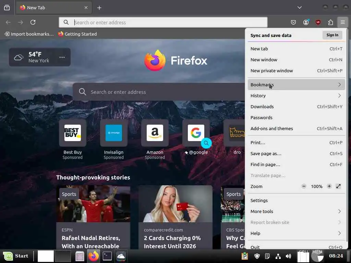This screenshot has height=263, width=351.
Task: Go forward using the forward arrow
Action: coord(21,22)
